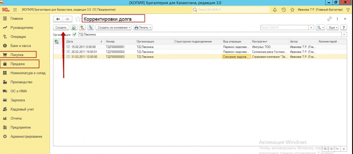The width and height of the screenshot is (353, 154).
Task: Open help question mark button
Action: [x=344, y=28]
